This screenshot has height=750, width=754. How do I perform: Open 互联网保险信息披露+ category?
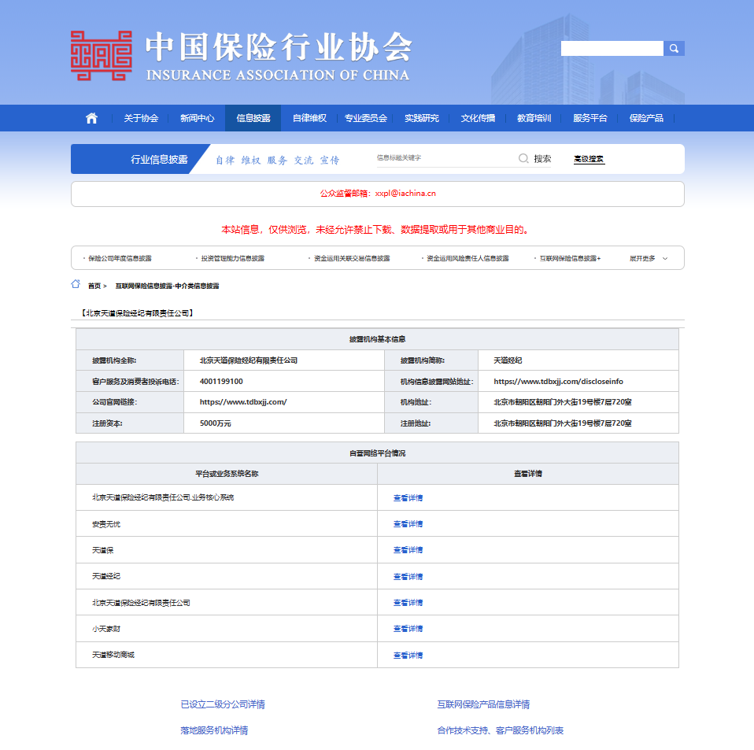(x=571, y=259)
